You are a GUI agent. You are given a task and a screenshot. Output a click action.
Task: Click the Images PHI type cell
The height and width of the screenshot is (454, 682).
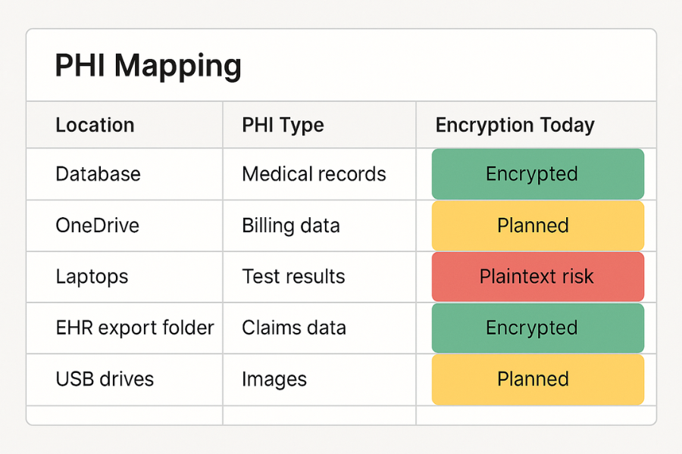click(x=274, y=379)
